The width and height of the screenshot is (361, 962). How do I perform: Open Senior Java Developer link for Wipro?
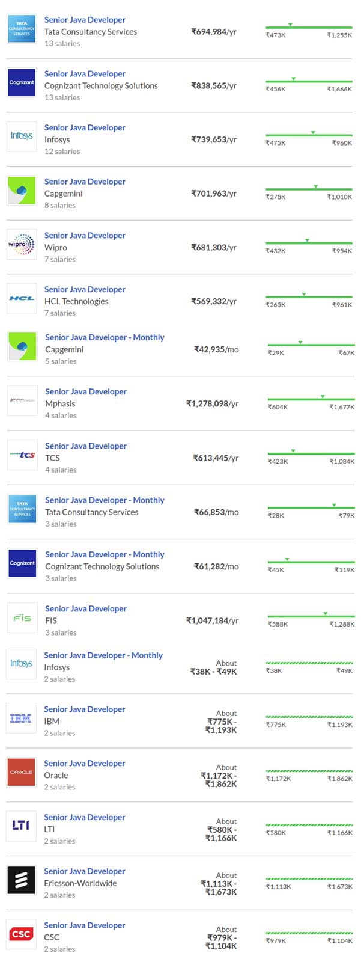pos(85,236)
